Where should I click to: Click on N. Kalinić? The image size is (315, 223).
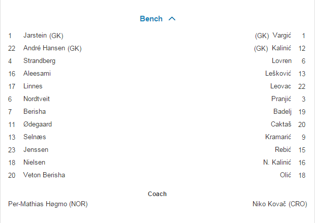coord(277,163)
